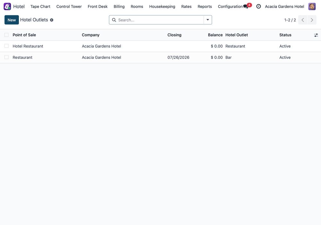Sort by Closing column header

pyautogui.click(x=174, y=35)
